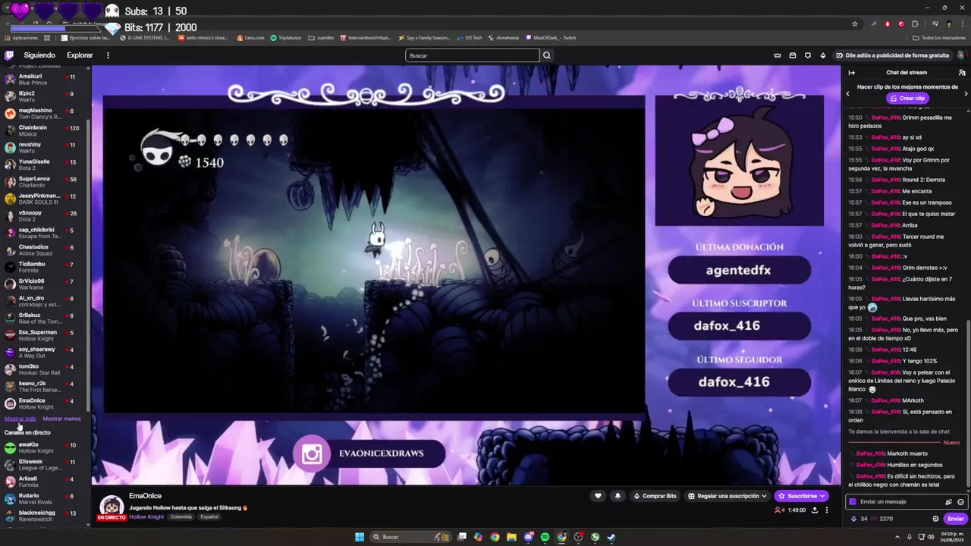Click the Spotify icon in taskbar

tap(545, 537)
